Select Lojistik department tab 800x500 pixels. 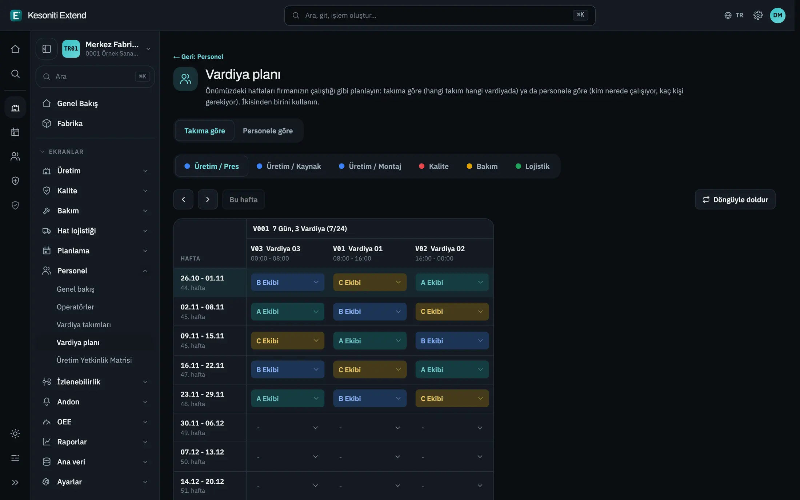(x=532, y=166)
